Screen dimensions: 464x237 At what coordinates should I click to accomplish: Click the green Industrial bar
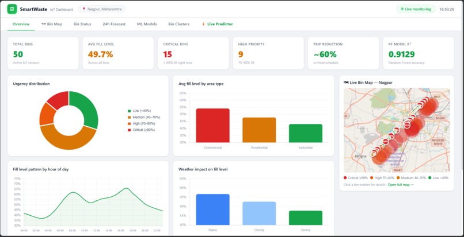click(306, 133)
